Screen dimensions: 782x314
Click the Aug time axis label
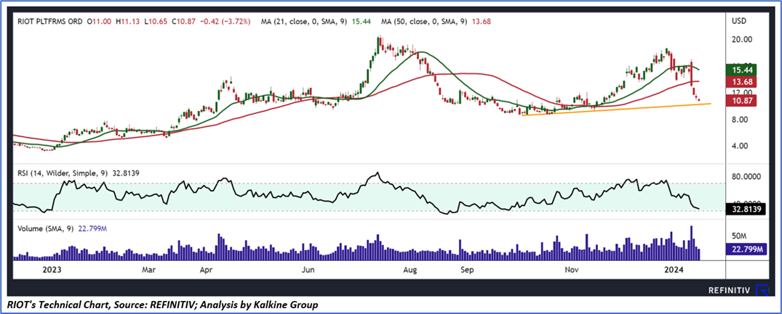click(x=410, y=269)
